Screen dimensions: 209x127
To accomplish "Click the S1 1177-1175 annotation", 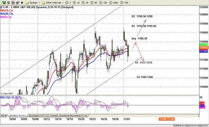I will 144,62.
